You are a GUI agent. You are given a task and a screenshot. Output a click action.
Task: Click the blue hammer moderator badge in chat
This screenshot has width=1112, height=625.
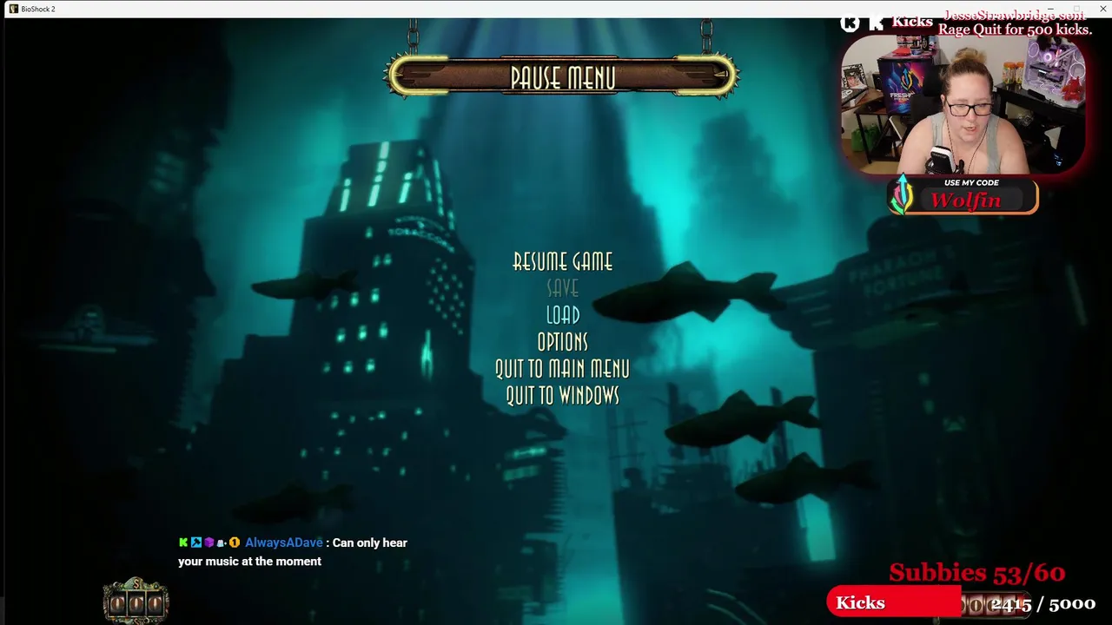195,543
